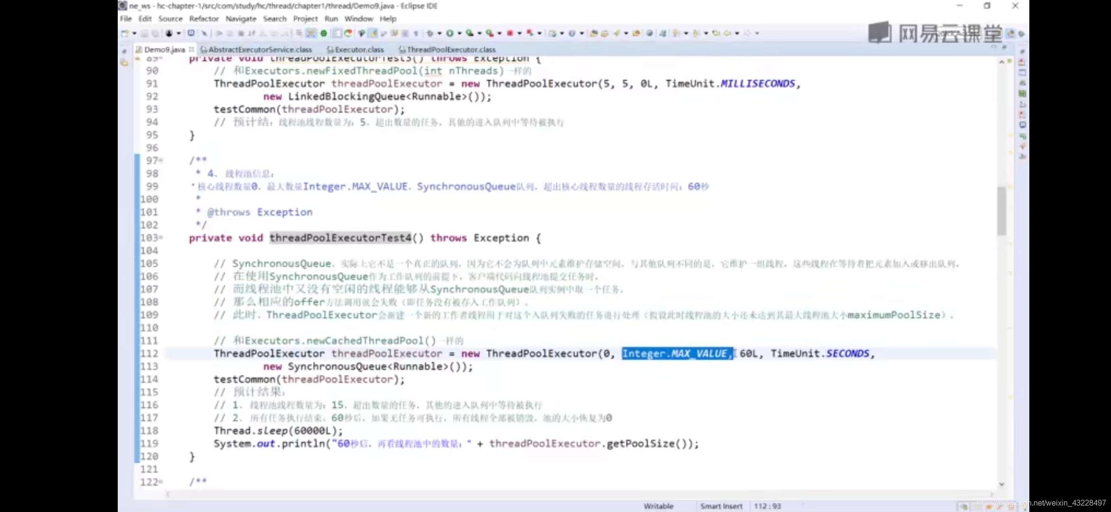The image size is (1111, 512).
Task: Click threadPoolExecutorTest4 method name
Action: (x=340, y=238)
